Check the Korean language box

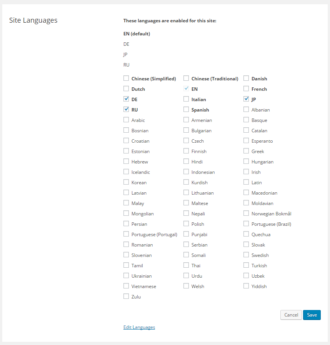pyautogui.click(x=126, y=182)
